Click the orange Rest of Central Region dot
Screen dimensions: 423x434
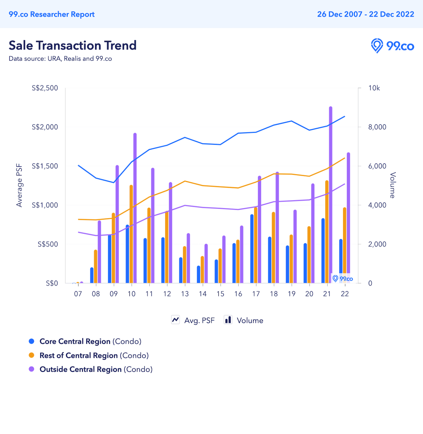[32, 356]
